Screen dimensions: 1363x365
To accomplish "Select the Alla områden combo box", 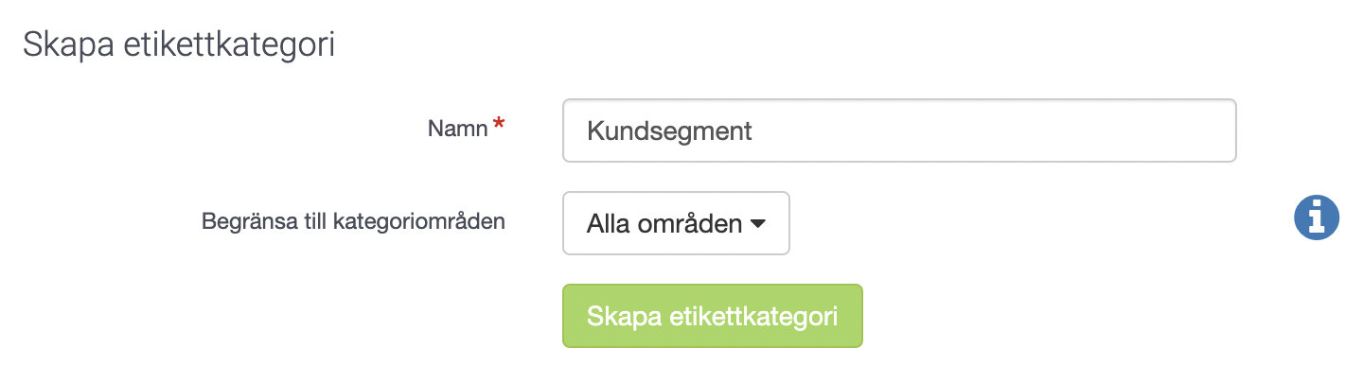I will (676, 223).
